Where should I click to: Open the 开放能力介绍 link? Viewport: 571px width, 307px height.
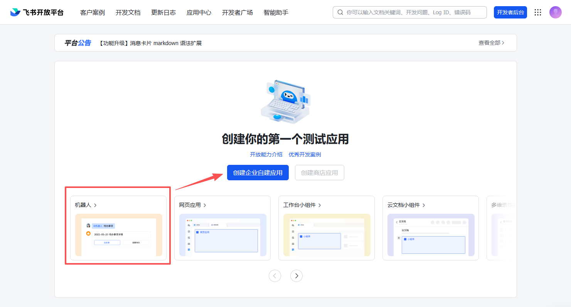click(x=266, y=154)
